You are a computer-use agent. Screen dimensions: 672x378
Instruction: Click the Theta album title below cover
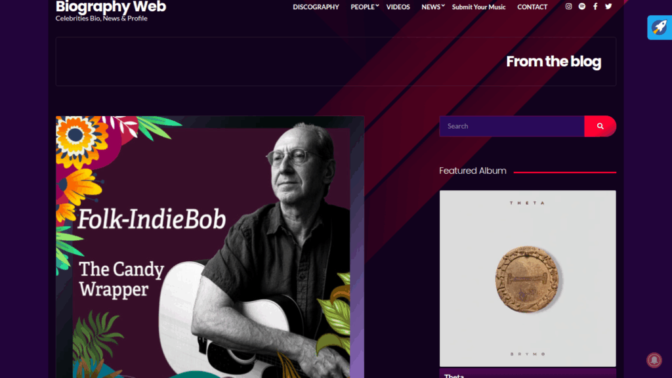pos(454,375)
